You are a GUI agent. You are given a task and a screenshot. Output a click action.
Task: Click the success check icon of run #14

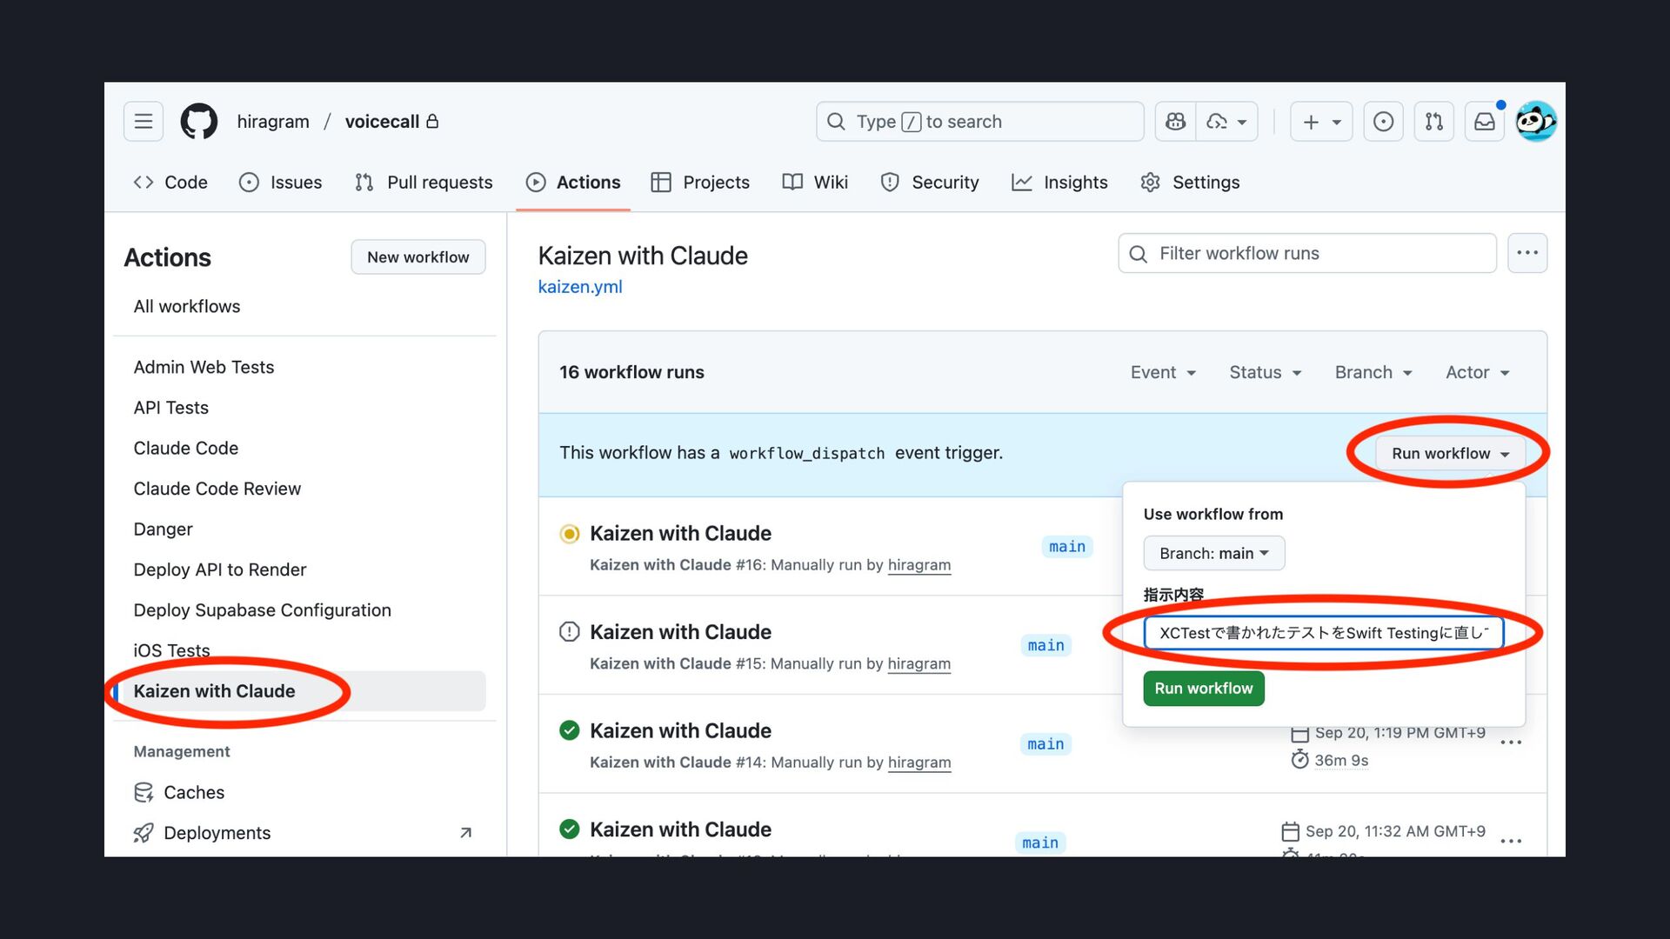point(570,731)
